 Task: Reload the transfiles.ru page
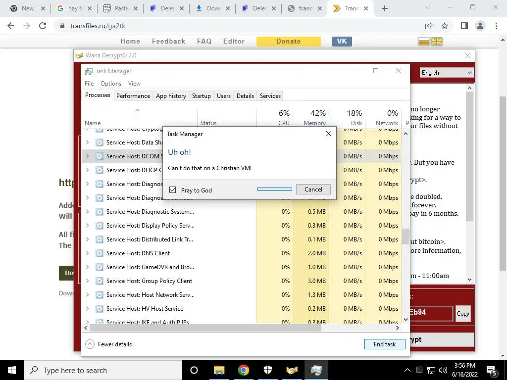coord(43,26)
